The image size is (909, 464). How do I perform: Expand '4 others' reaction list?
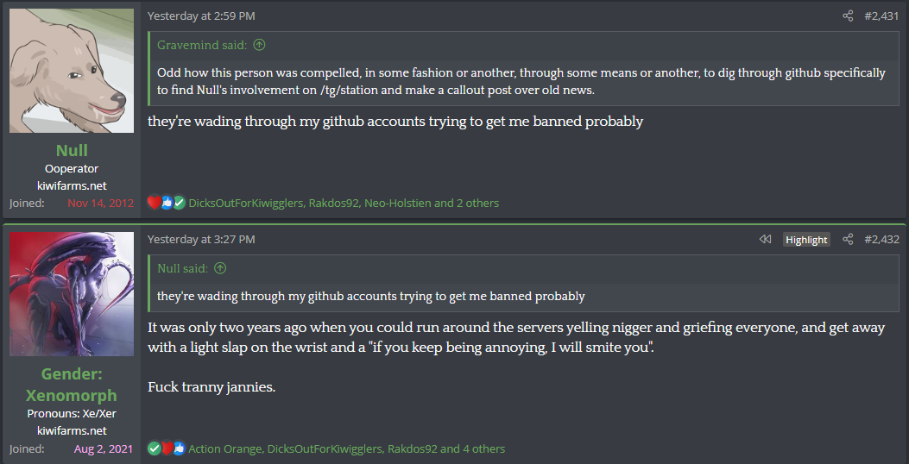(484, 449)
